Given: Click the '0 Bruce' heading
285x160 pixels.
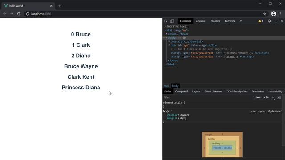Looking at the screenshot, I should (x=81, y=34).
